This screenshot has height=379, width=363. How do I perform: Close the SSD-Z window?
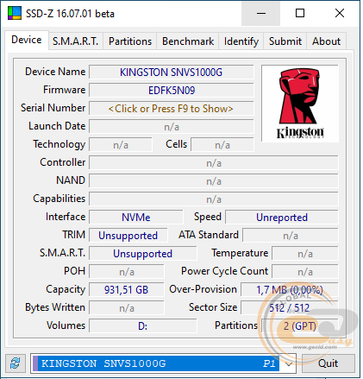[340, 13]
